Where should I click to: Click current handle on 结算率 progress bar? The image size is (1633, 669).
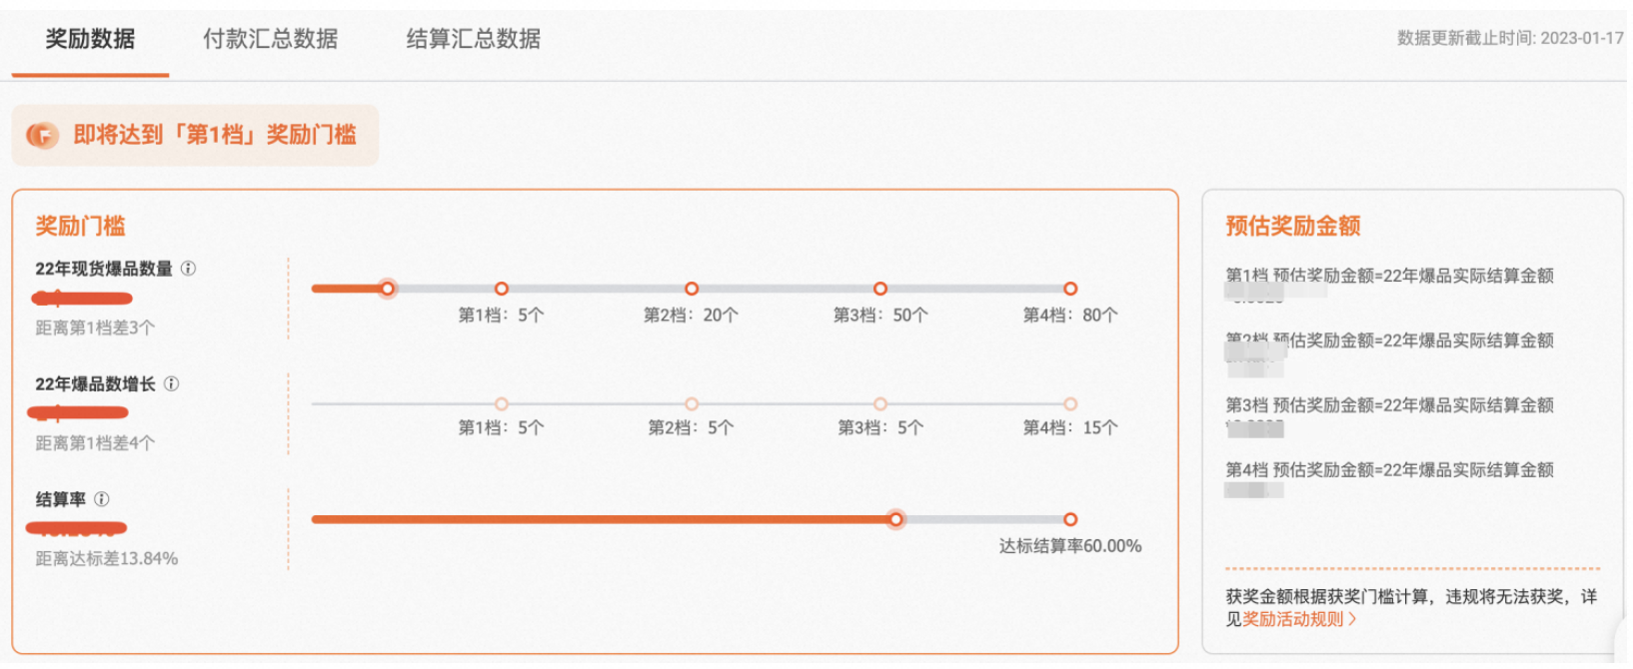pyautogui.click(x=896, y=519)
